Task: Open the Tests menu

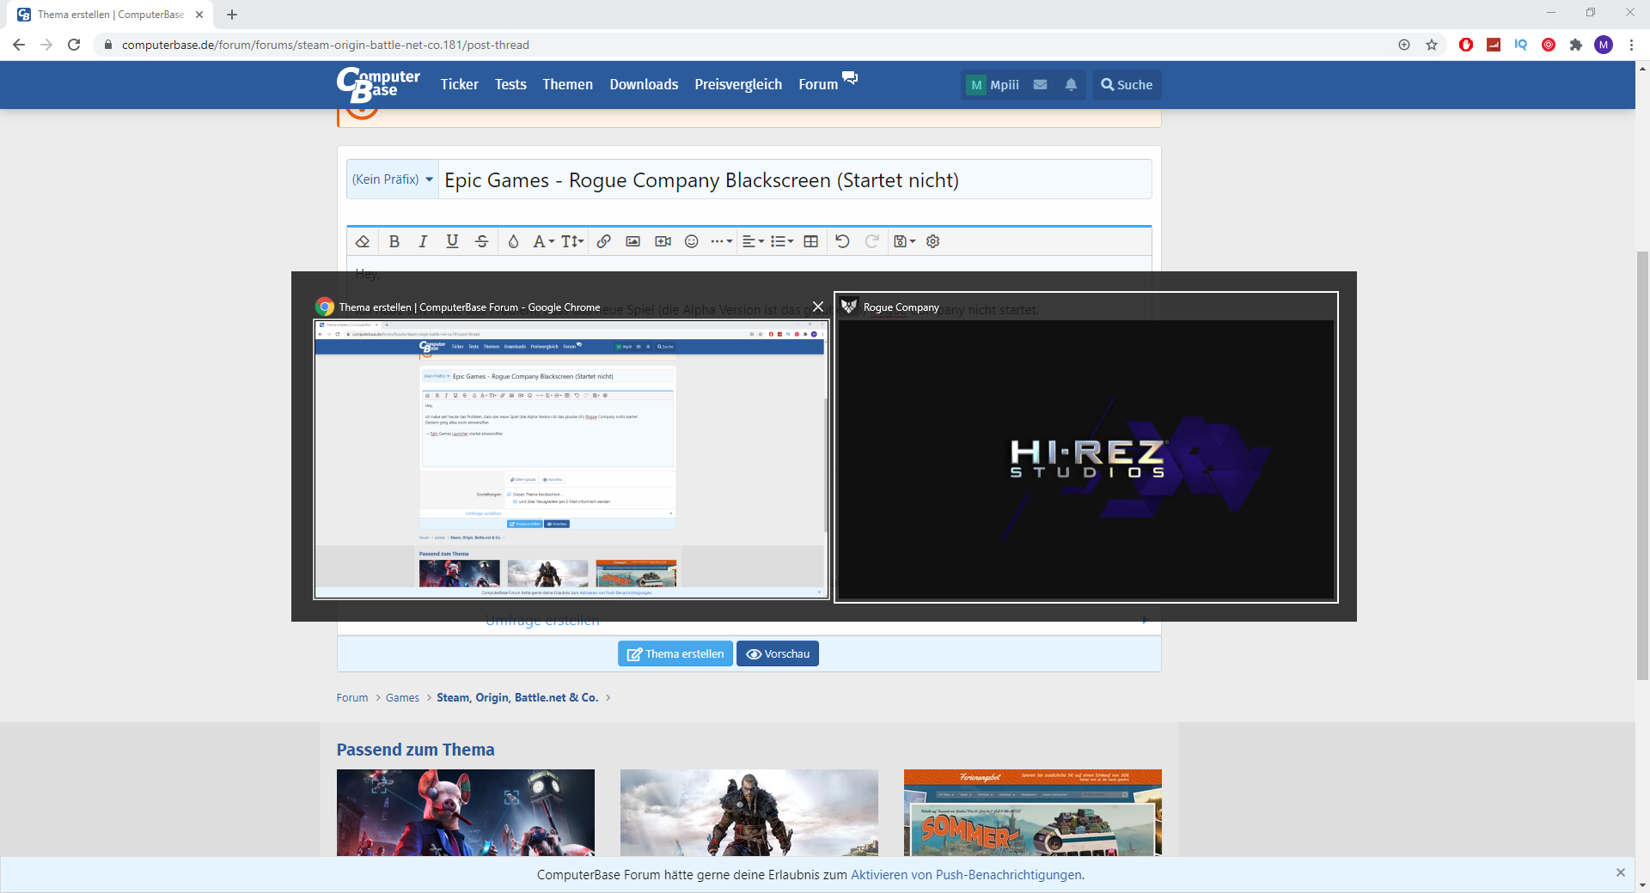Action: point(510,84)
